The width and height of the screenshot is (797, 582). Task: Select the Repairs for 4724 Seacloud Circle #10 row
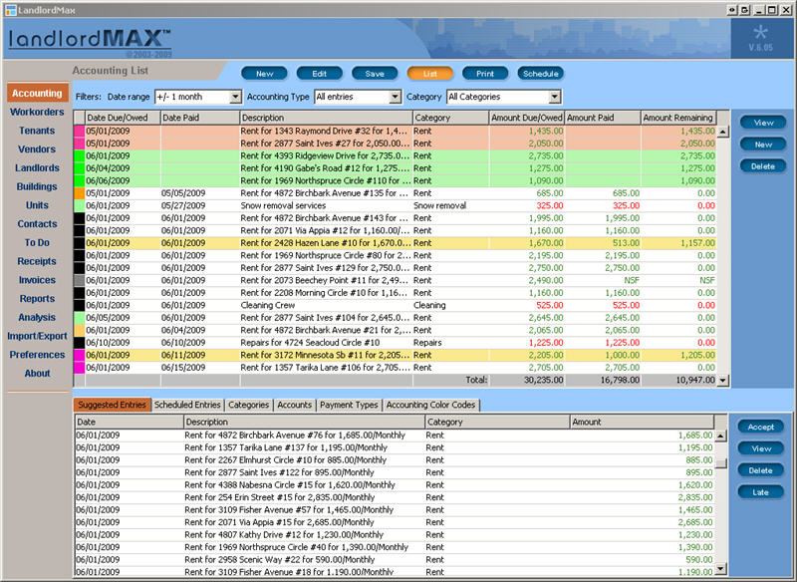coord(395,343)
